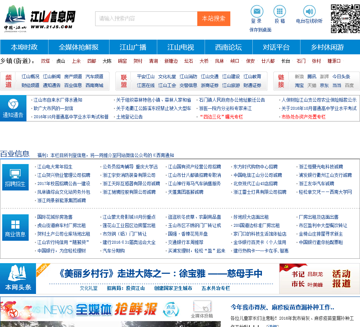Open 江山教育 alliance link
Screen dimensions: 360x327
point(252,77)
